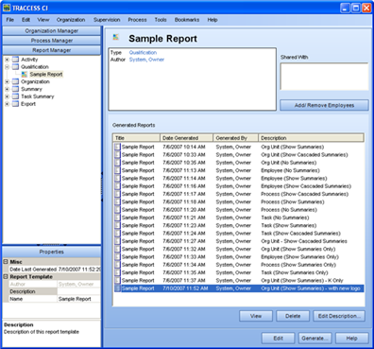Click the Shared With list box
The width and height of the screenshot is (374, 349).
pyautogui.click(x=324, y=77)
